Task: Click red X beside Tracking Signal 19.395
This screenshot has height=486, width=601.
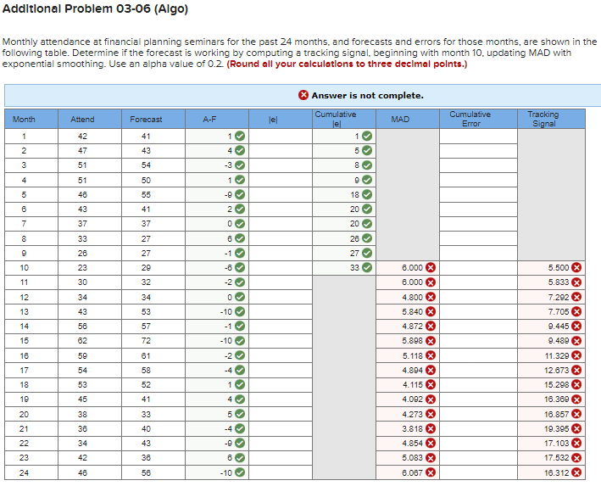Action: (576, 429)
